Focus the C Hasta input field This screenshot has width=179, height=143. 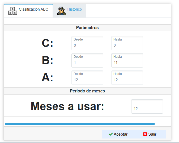(127, 43)
